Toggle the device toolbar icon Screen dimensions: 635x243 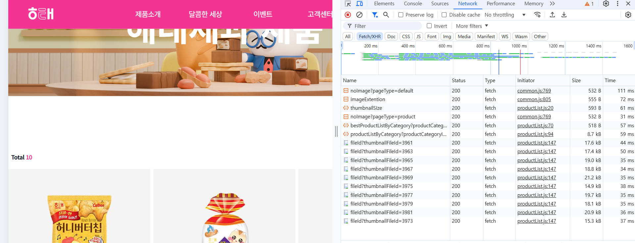359,4
